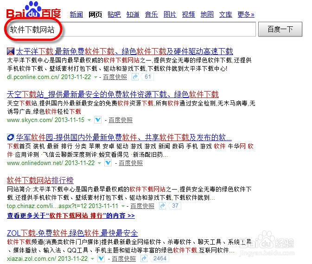This screenshot has width=312, height=264.
Task: Click share icon on the pconline result
Action: (135, 77)
